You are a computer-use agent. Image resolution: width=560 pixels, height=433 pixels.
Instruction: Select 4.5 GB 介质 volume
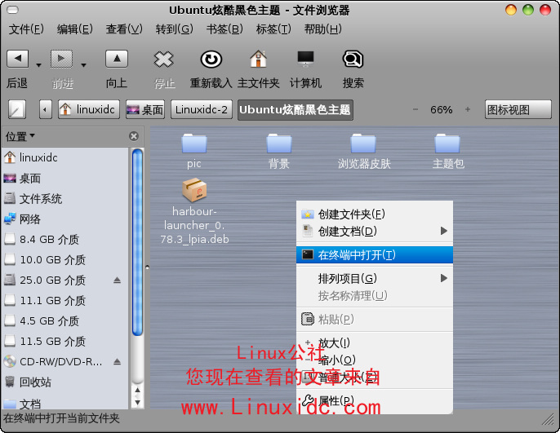[x=65, y=320]
